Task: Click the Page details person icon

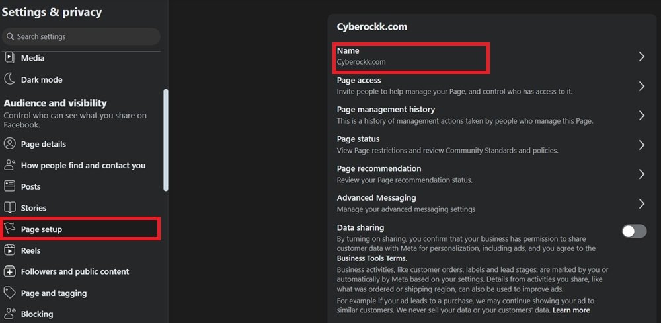Action: pyautogui.click(x=9, y=144)
